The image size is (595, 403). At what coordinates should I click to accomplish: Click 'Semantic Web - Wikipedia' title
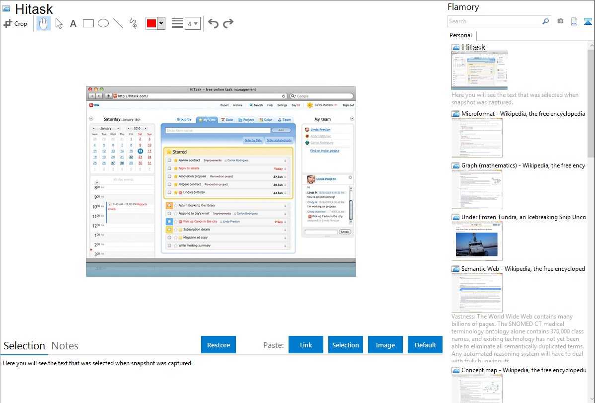(523, 269)
